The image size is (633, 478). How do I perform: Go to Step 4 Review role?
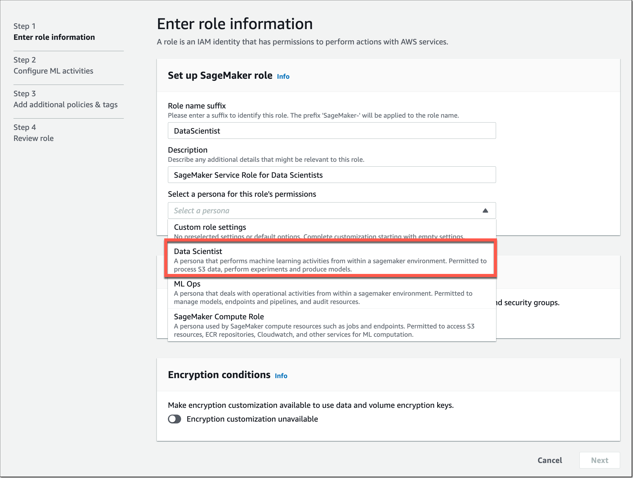click(x=34, y=133)
